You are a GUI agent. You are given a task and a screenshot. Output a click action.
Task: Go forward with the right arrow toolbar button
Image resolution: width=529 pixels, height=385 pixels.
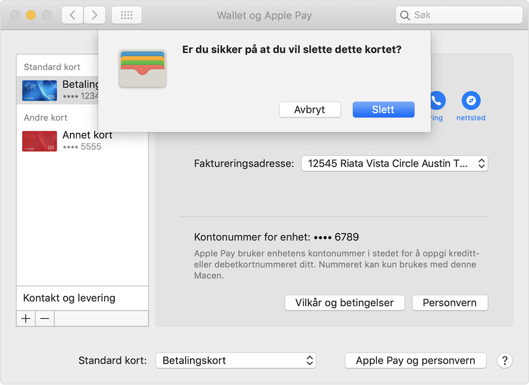(94, 15)
